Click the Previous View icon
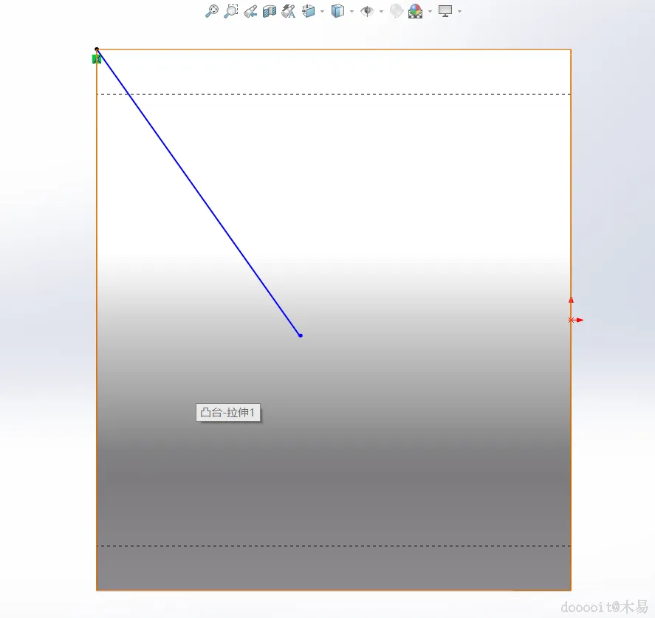 [250, 11]
